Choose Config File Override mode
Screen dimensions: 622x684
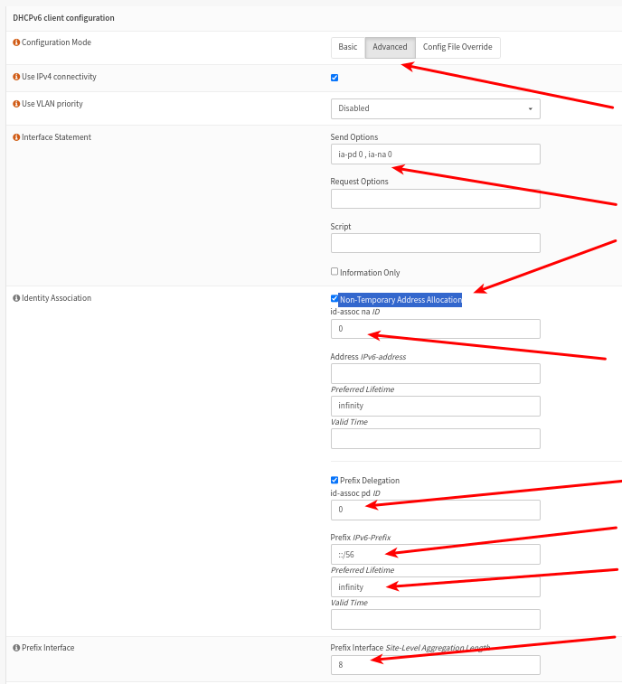tap(457, 47)
